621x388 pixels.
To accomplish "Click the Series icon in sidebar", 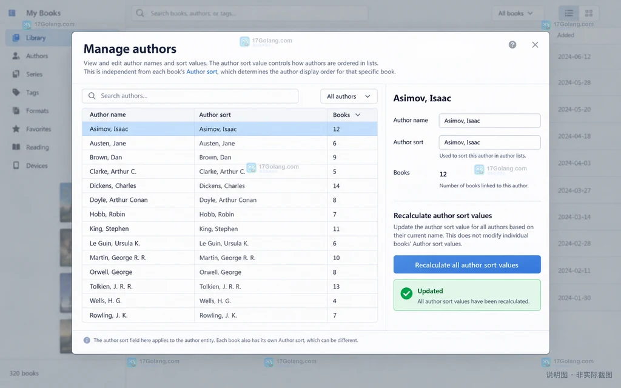I will 16,74.
